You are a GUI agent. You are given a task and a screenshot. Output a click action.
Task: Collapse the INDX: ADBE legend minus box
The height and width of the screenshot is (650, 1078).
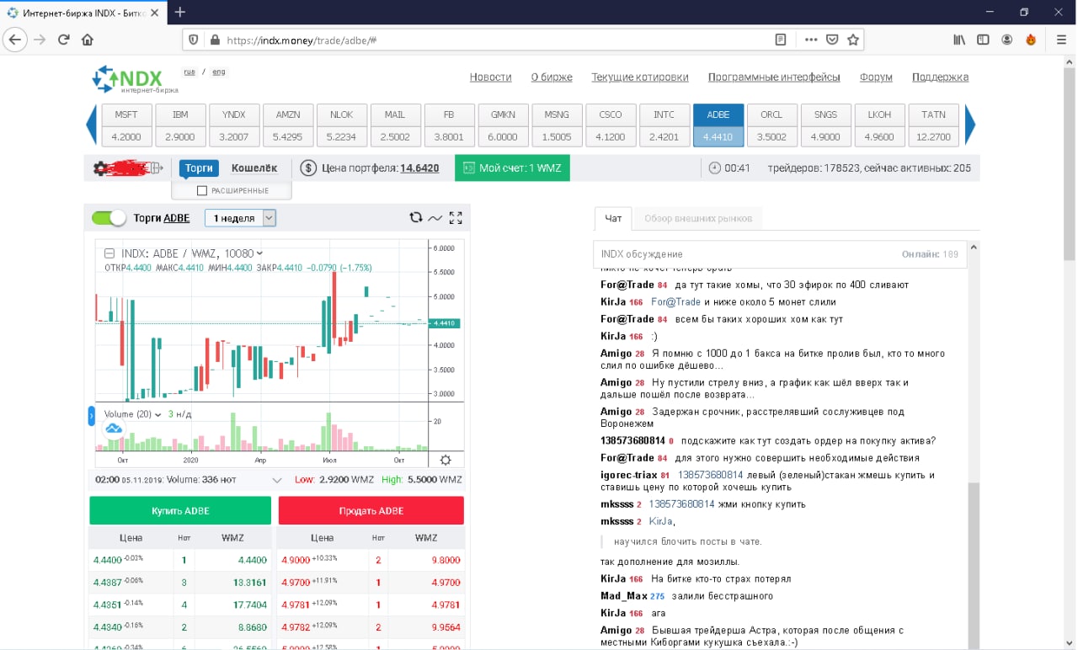click(109, 253)
